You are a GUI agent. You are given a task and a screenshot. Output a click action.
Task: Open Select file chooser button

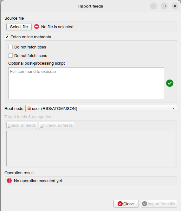click(x=19, y=27)
